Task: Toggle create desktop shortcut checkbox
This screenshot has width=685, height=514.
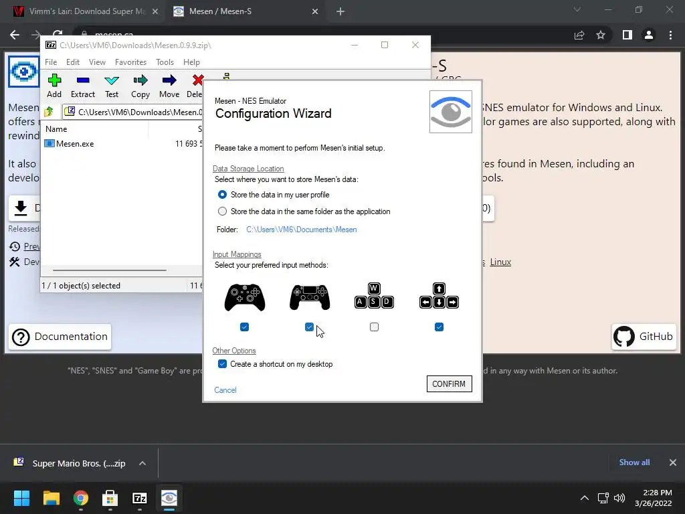Action: (222, 363)
